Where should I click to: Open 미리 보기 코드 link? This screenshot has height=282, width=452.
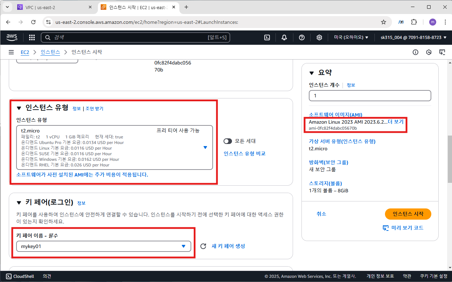point(403,228)
